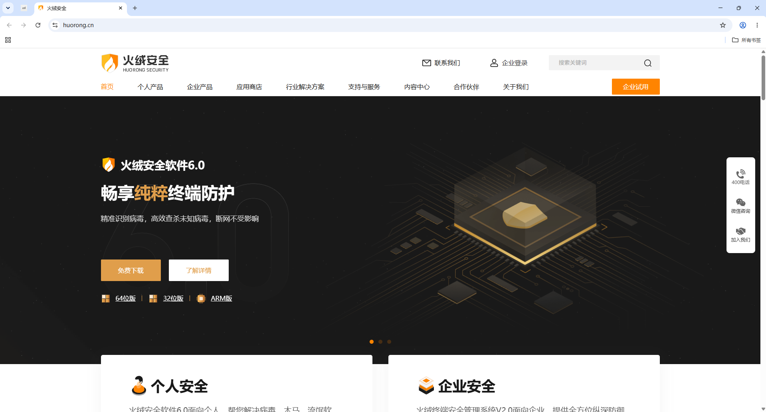Image resolution: width=766 pixels, height=412 pixels.
Task: Open the 企业产品 menu
Action: (200, 87)
